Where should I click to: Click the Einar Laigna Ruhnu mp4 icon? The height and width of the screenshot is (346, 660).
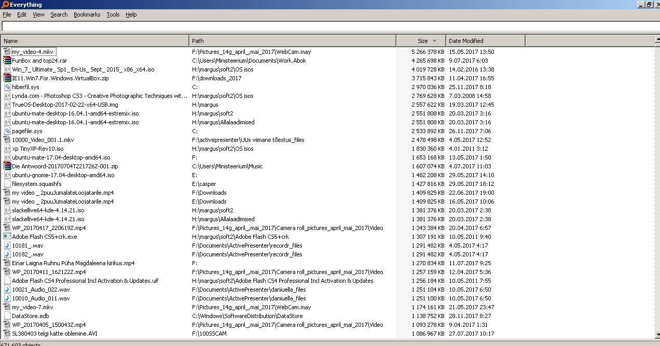point(7,263)
